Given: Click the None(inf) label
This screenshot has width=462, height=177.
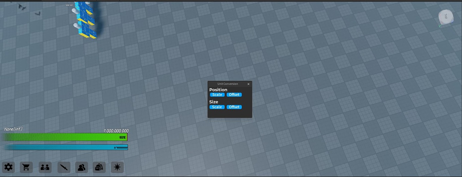Looking at the screenshot, I should point(13,129).
